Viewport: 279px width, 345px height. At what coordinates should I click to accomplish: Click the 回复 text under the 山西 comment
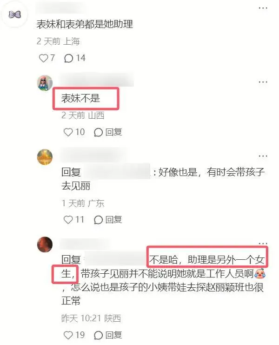pyautogui.click(x=113, y=132)
